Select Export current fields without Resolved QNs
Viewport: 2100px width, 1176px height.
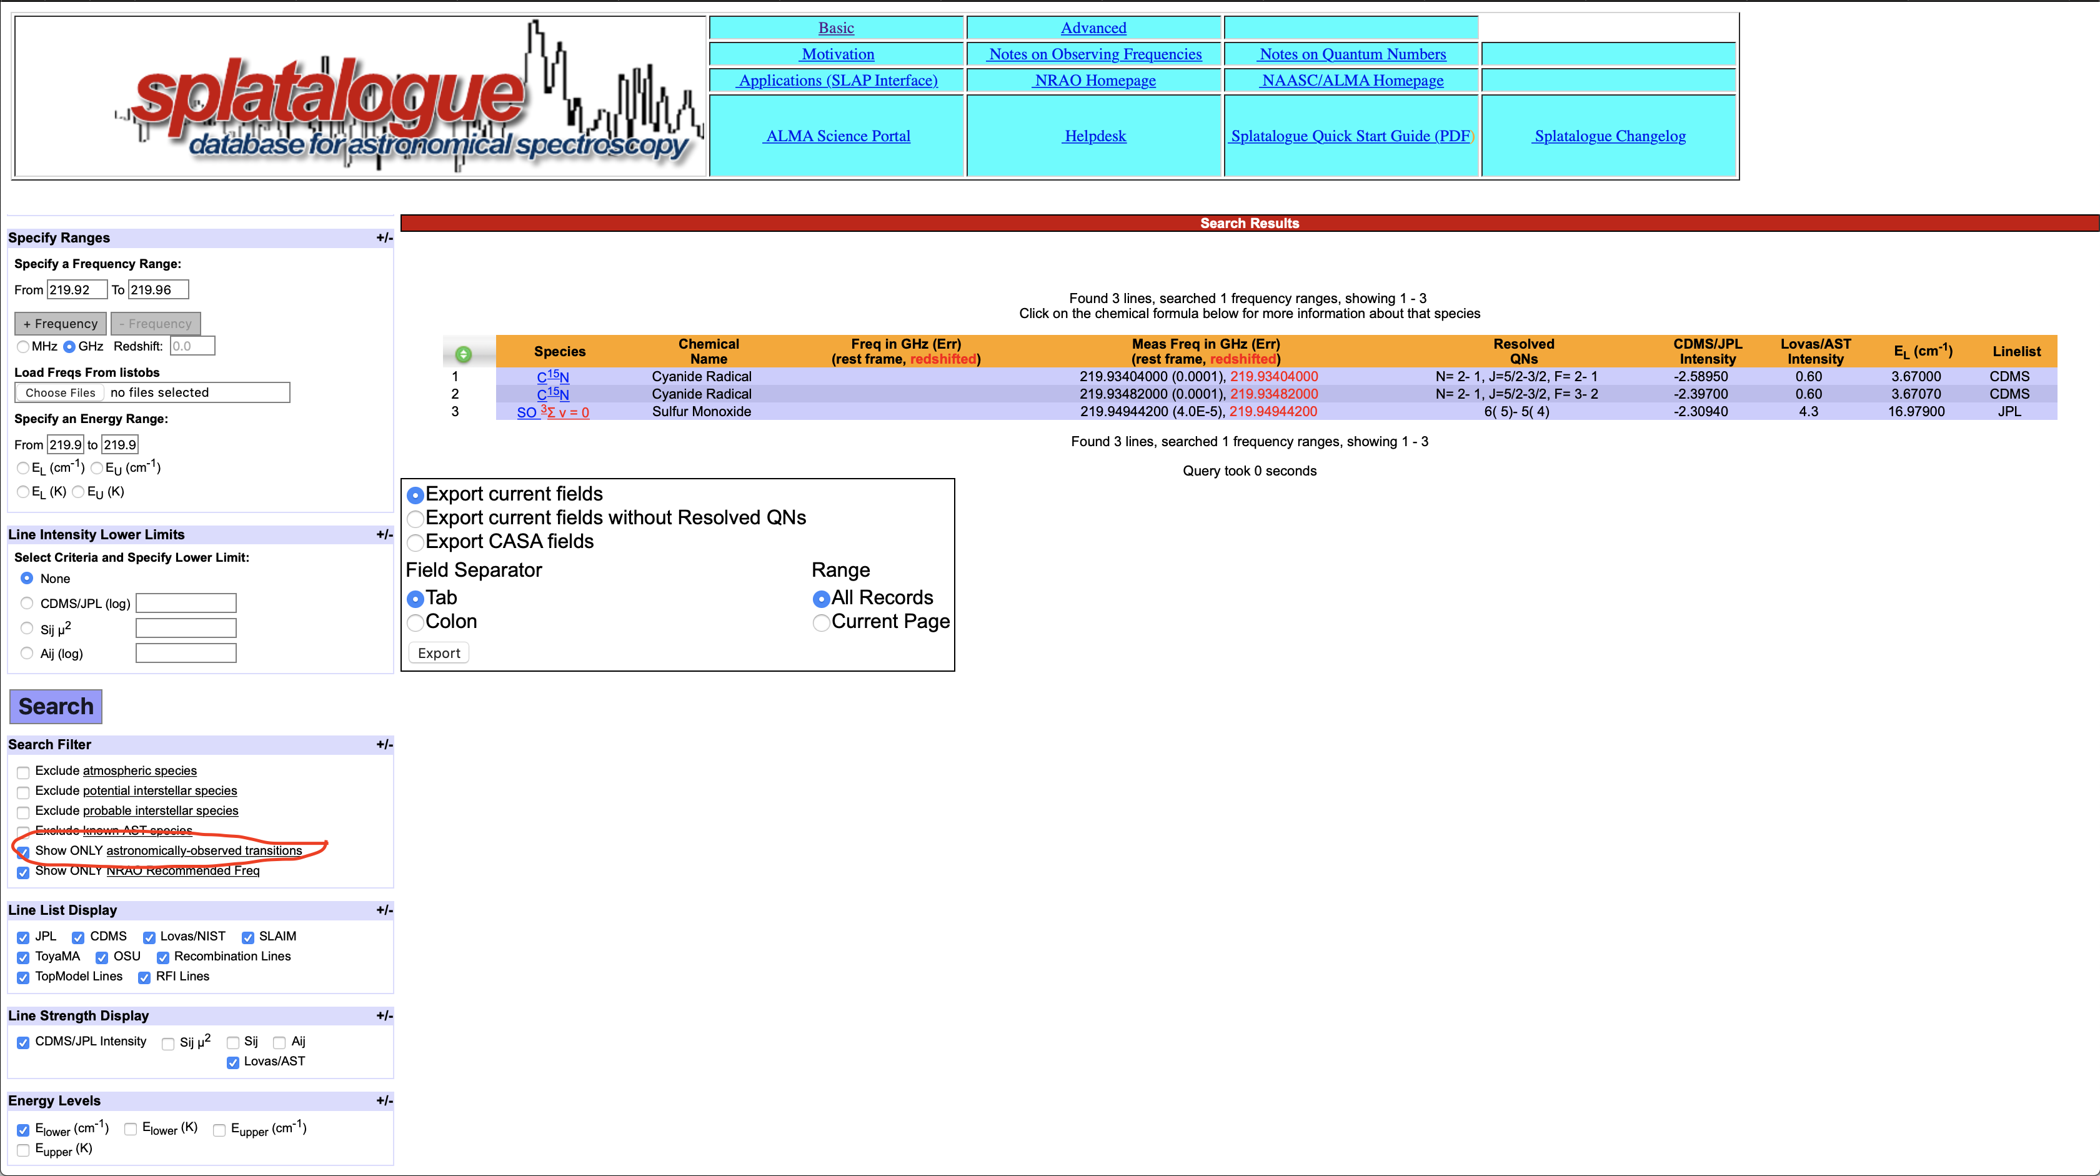tap(415, 519)
